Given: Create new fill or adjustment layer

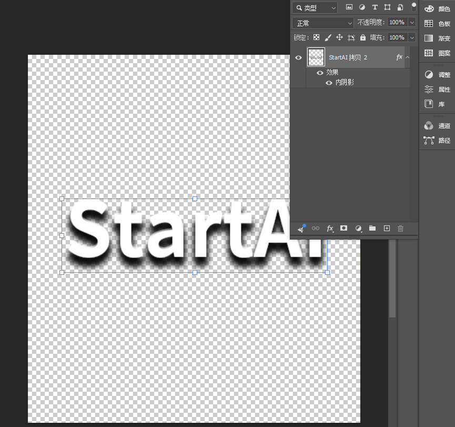Looking at the screenshot, I should 358,229.
